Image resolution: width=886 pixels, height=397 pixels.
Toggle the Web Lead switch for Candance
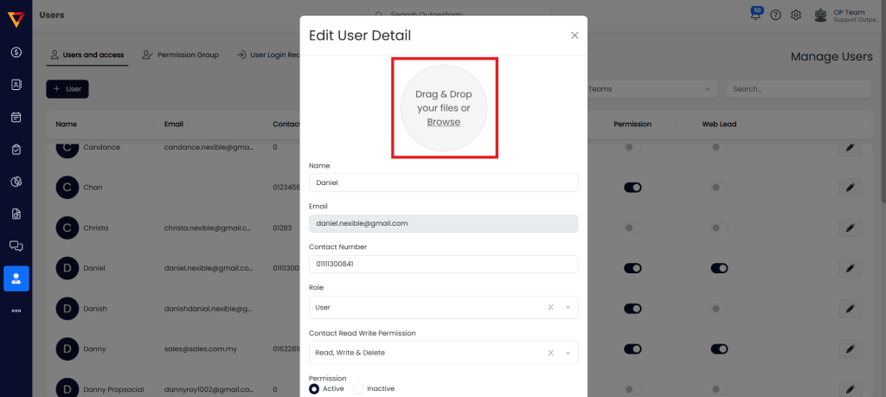[x=718, y=148]
